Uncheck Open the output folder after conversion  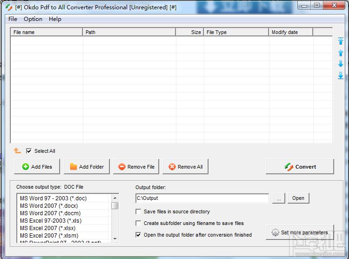(x=138, y=235)
